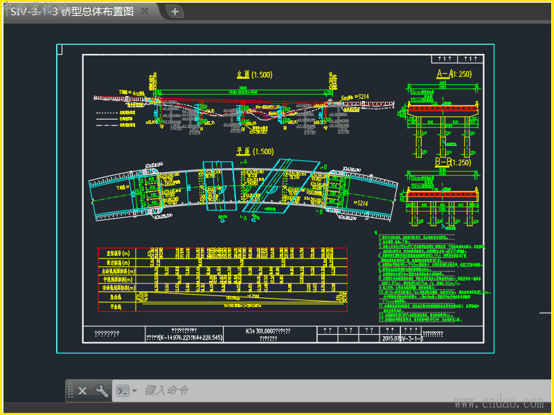Pick the A—A (1:250) section title
554x415 pixels.
454,74
